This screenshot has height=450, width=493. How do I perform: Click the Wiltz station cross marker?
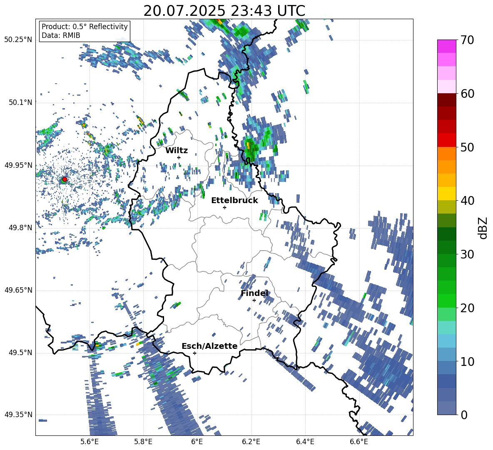[179, 157]
